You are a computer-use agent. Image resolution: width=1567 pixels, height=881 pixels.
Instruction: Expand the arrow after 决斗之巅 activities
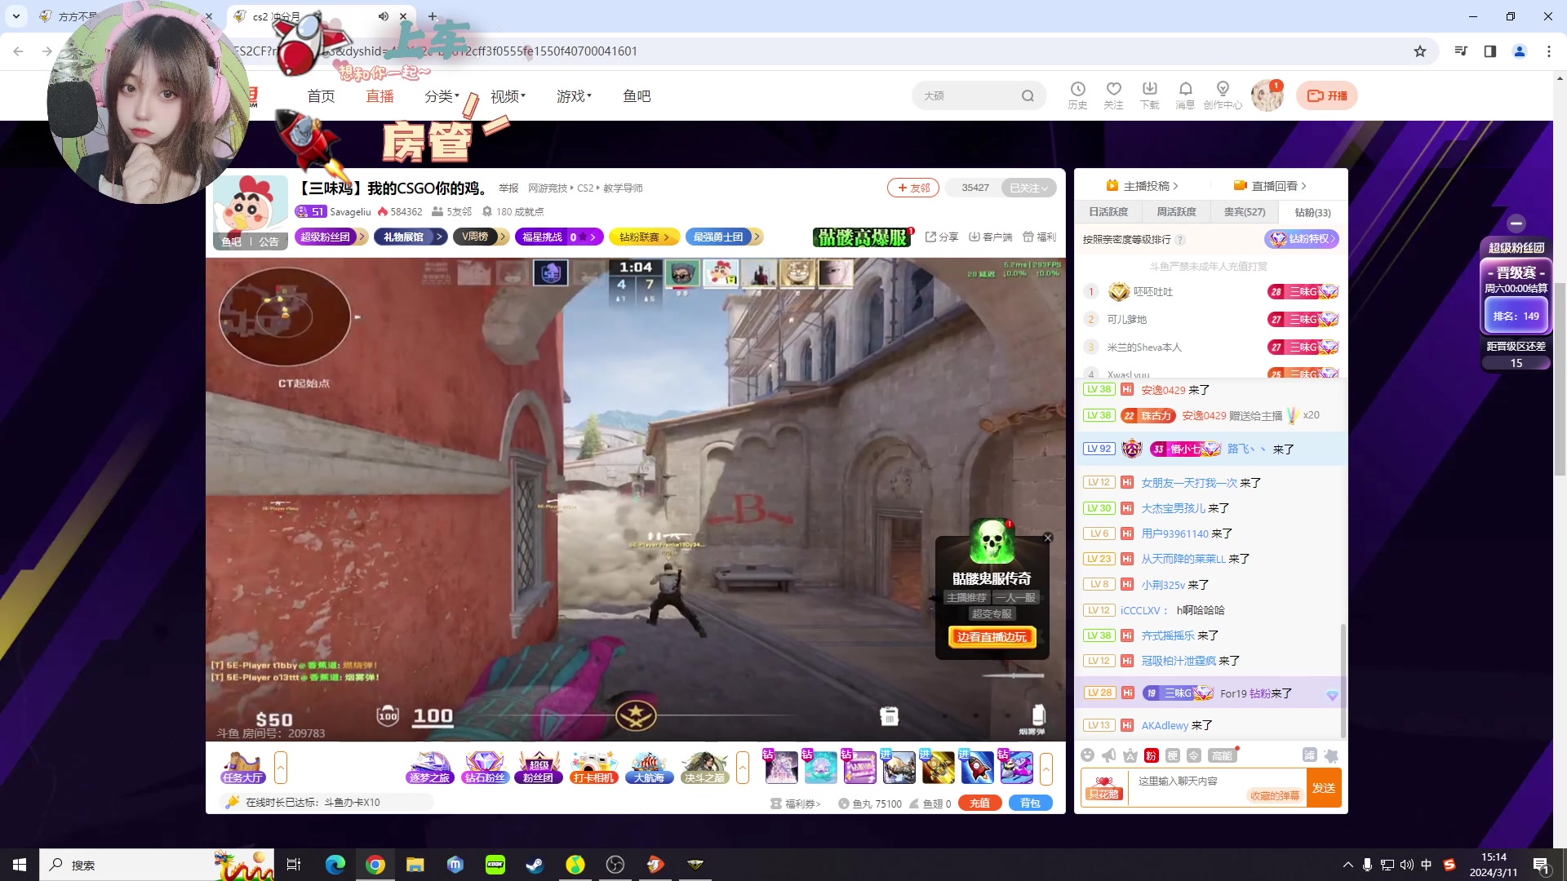(x=743, y=768)
